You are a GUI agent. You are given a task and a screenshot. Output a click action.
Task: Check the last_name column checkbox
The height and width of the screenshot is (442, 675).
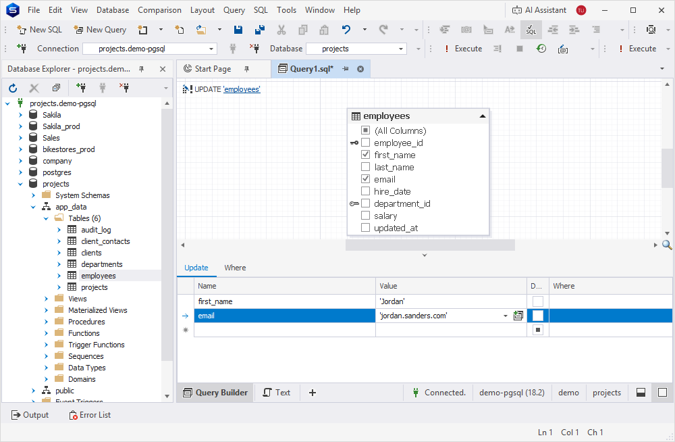365,166
